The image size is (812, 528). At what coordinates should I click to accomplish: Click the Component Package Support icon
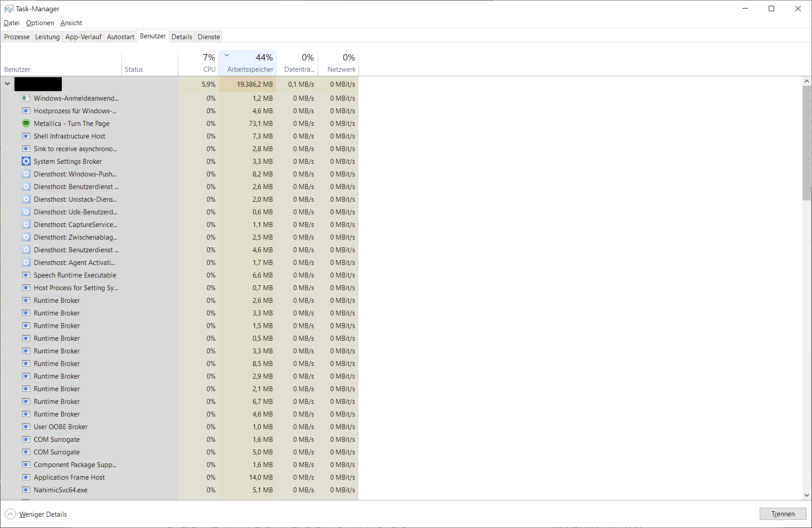26,464
